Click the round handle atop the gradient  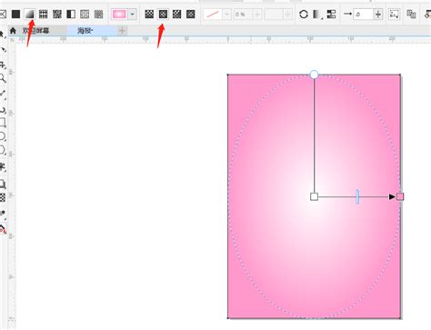click(x=314, y=75)
